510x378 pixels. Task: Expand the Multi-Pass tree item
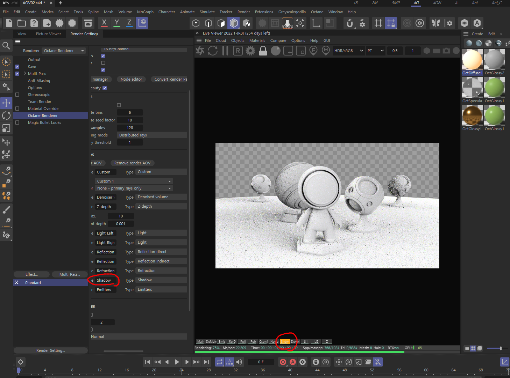25,74
